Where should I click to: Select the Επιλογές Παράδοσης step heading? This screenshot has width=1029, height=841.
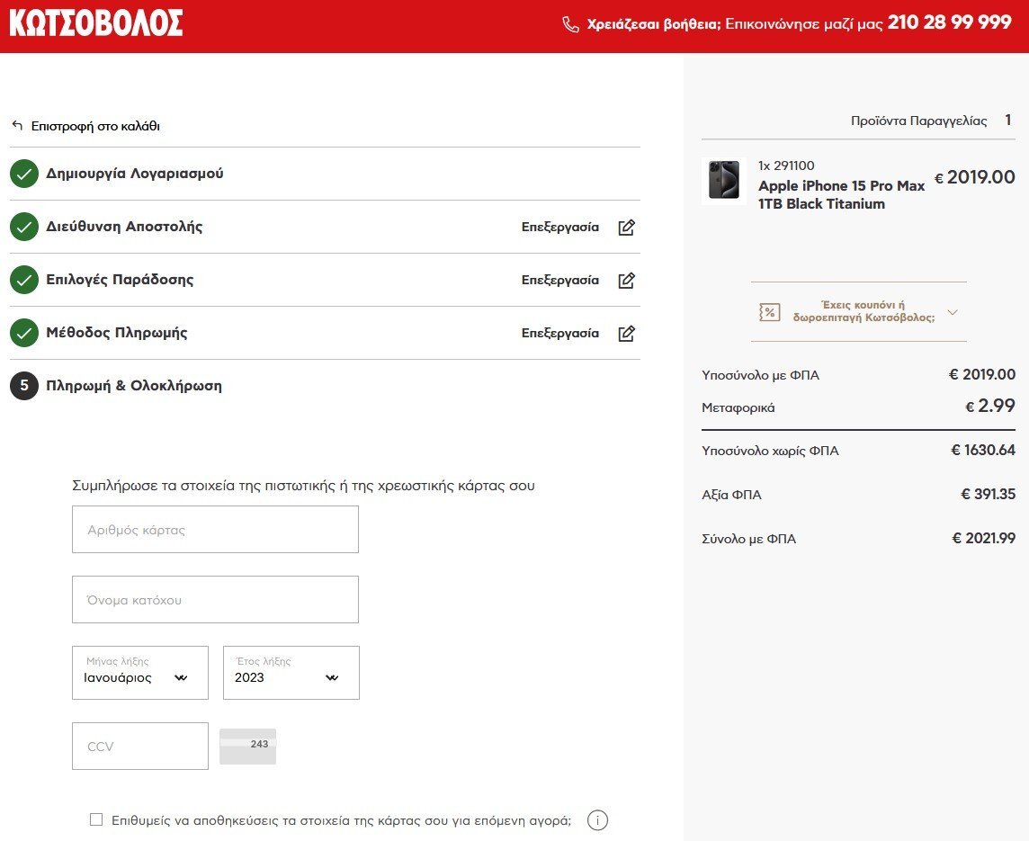120,280
